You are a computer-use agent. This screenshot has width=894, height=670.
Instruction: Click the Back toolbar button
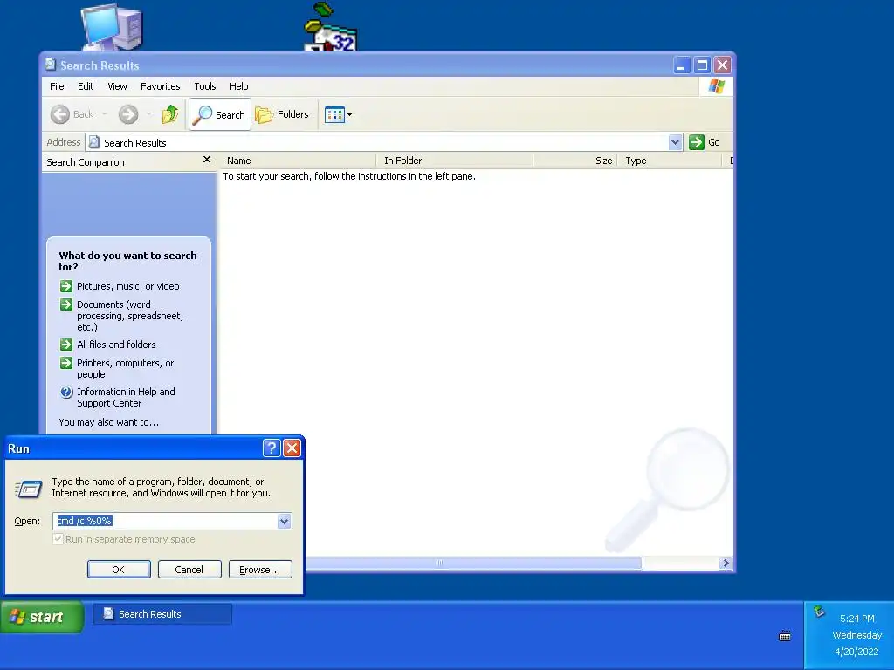click(72, 114)
